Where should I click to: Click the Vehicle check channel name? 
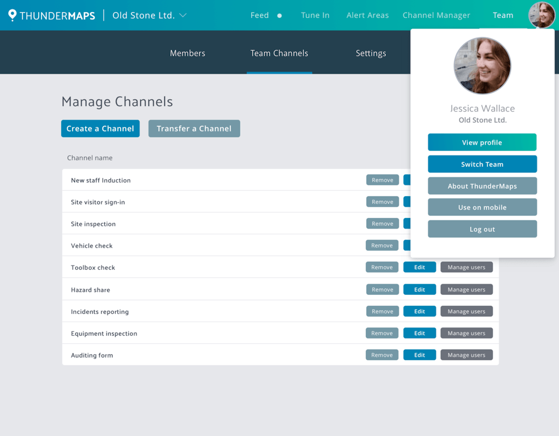[92, 246]
